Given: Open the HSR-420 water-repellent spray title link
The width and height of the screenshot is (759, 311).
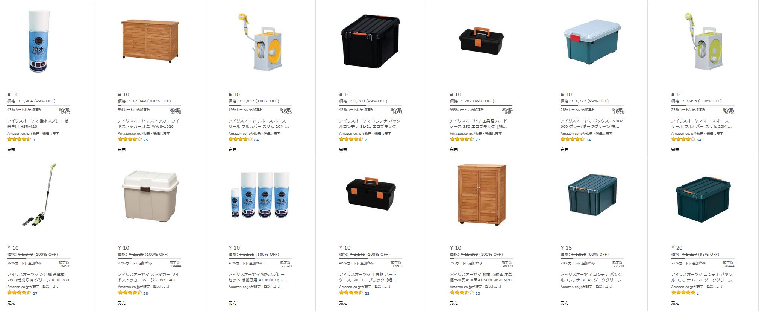Looking at the screenshot, I should tap(38, 124).
